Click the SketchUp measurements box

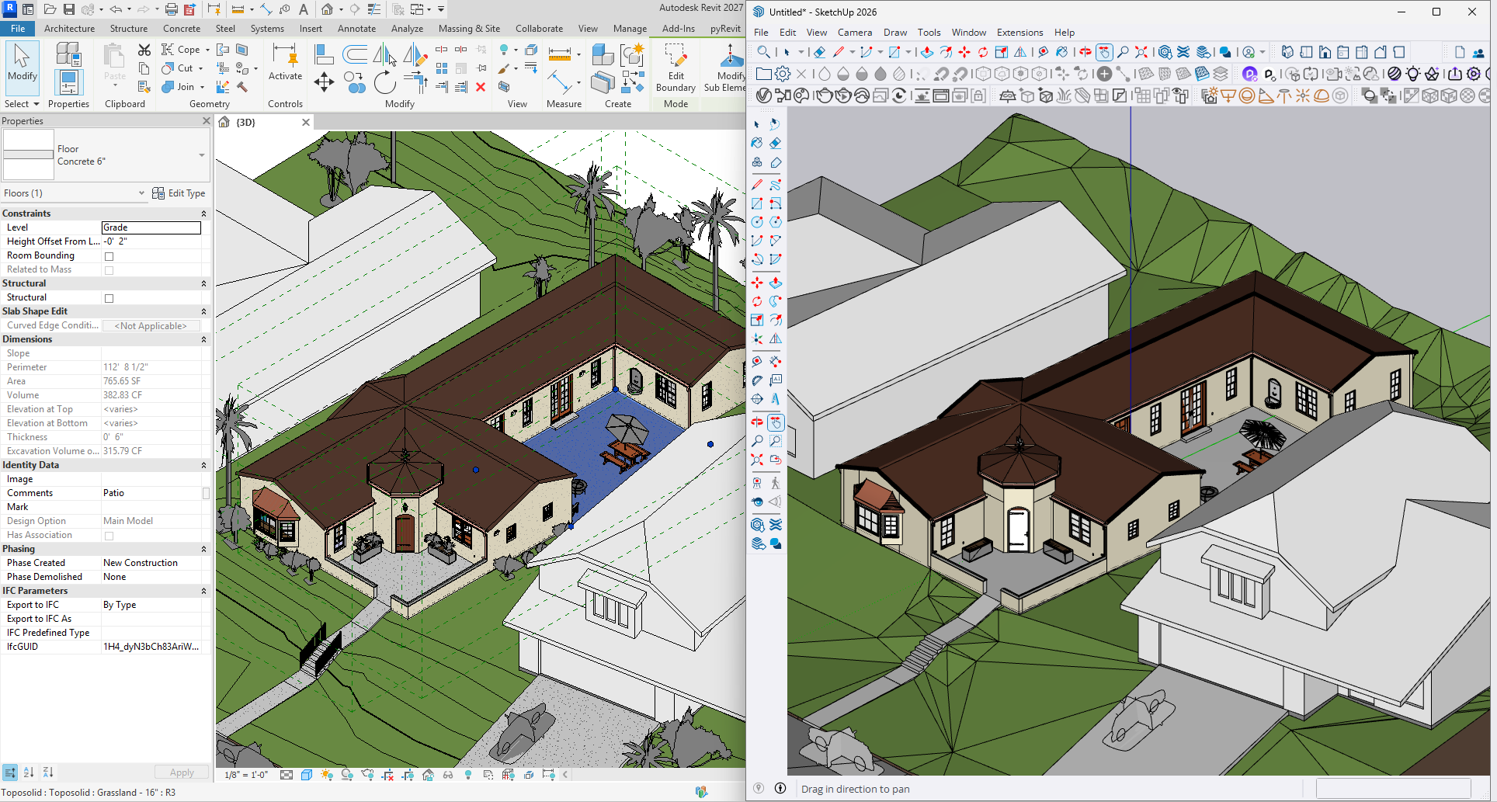point(1394,789)
